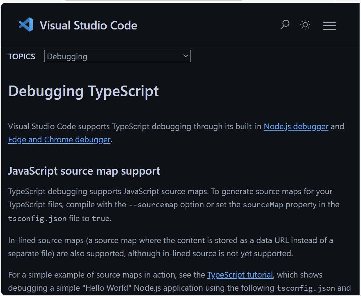Click the intro sentence about TypeScript debugging

[135, 127]
